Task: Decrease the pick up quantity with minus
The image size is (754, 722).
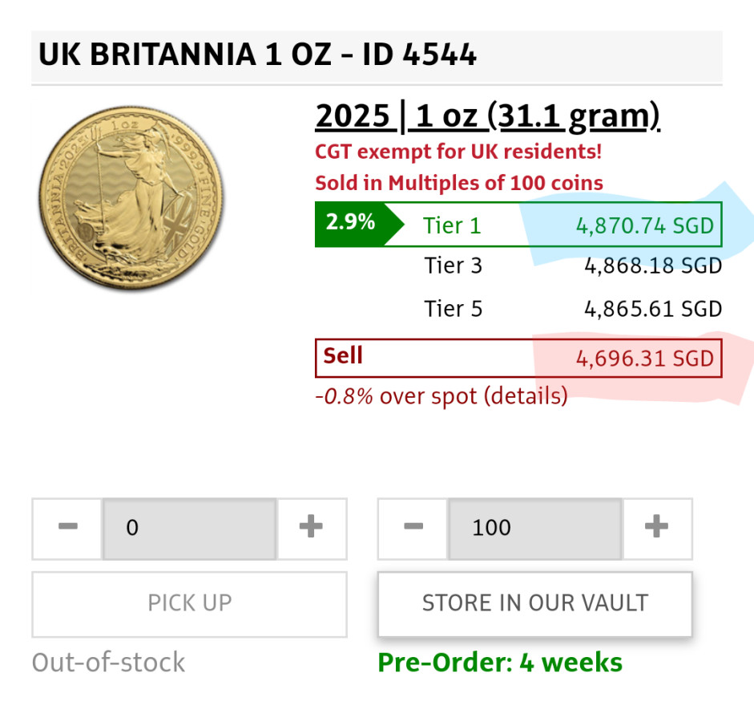Action: pos(67,528)
